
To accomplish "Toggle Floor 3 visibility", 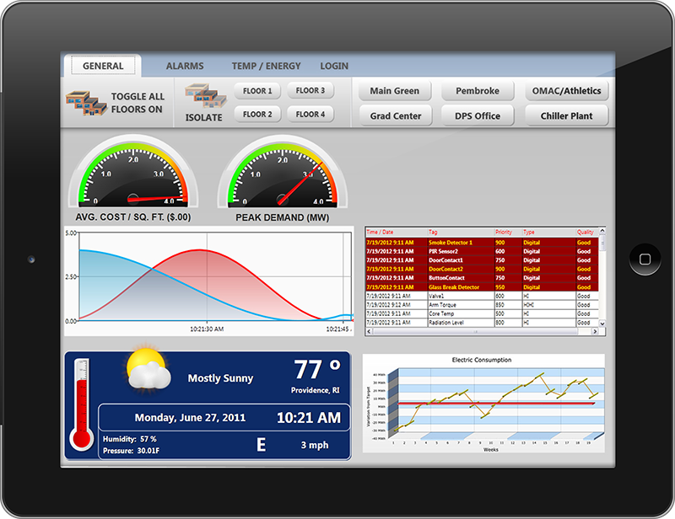I will point(310,91).
